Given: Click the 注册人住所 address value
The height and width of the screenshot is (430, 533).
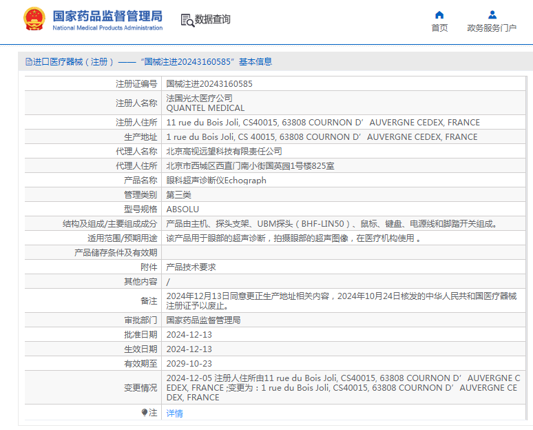Looking at the screenshot, I should (323, 123).
